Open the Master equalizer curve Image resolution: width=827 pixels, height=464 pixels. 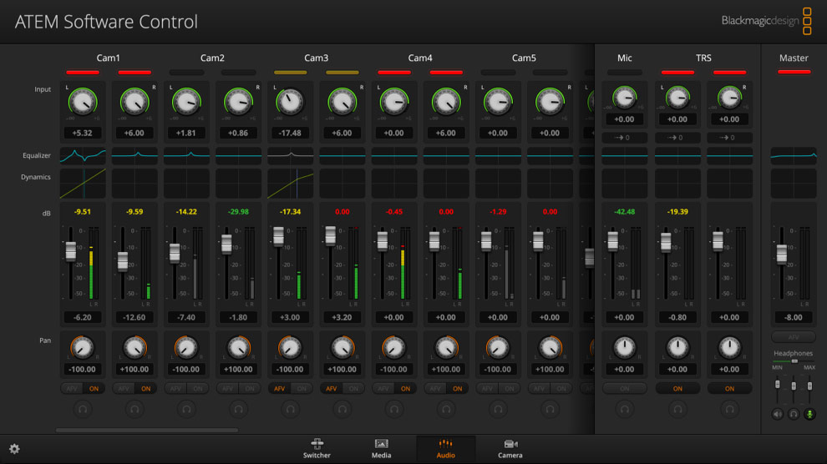794,155
